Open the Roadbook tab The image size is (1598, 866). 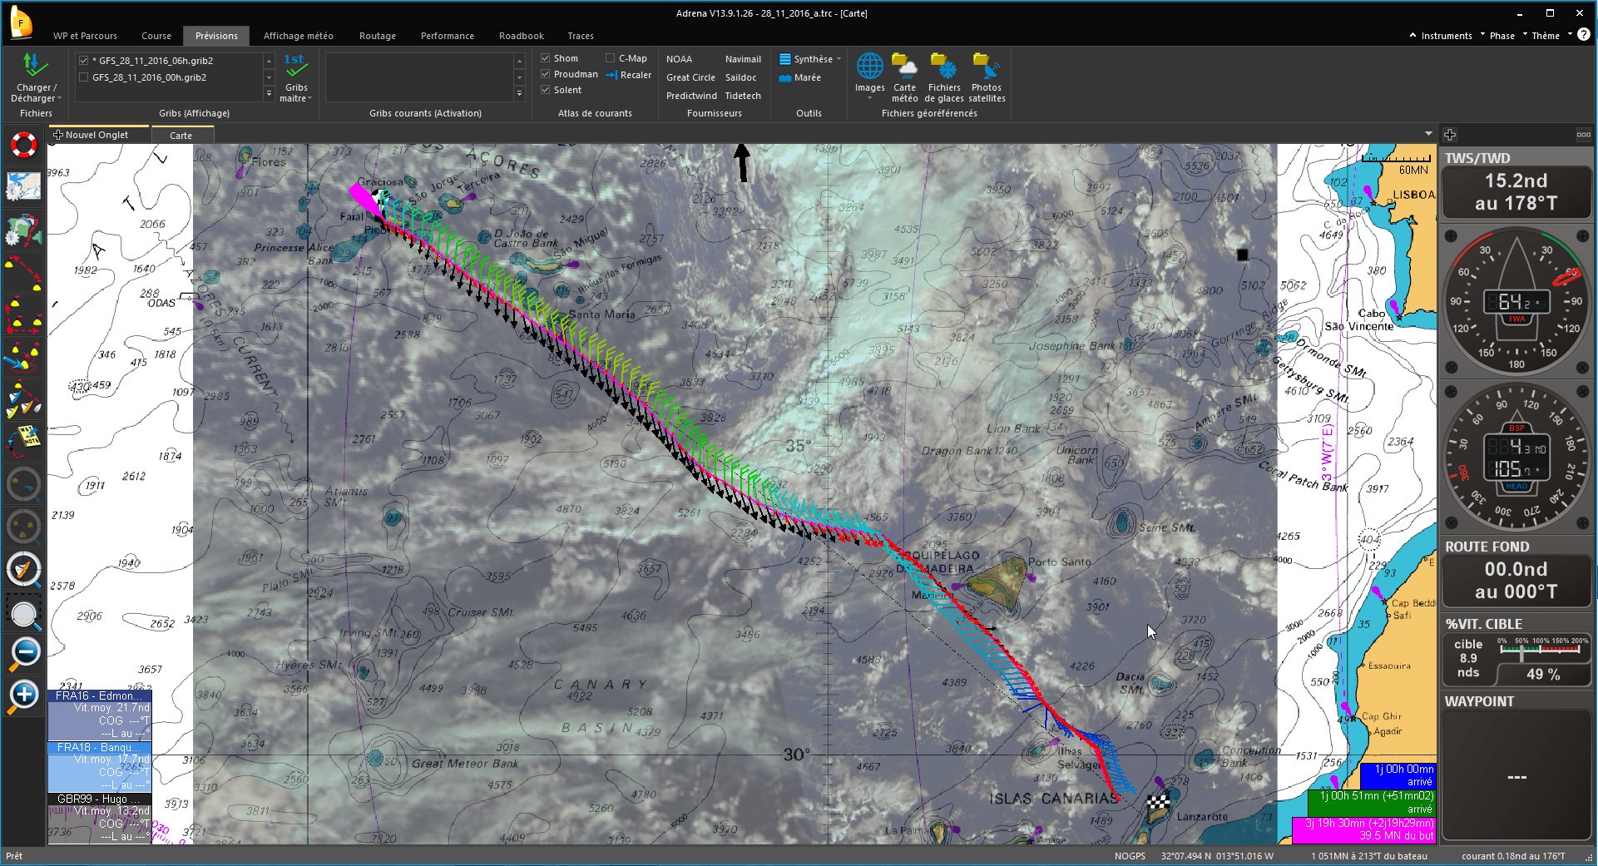522,36
